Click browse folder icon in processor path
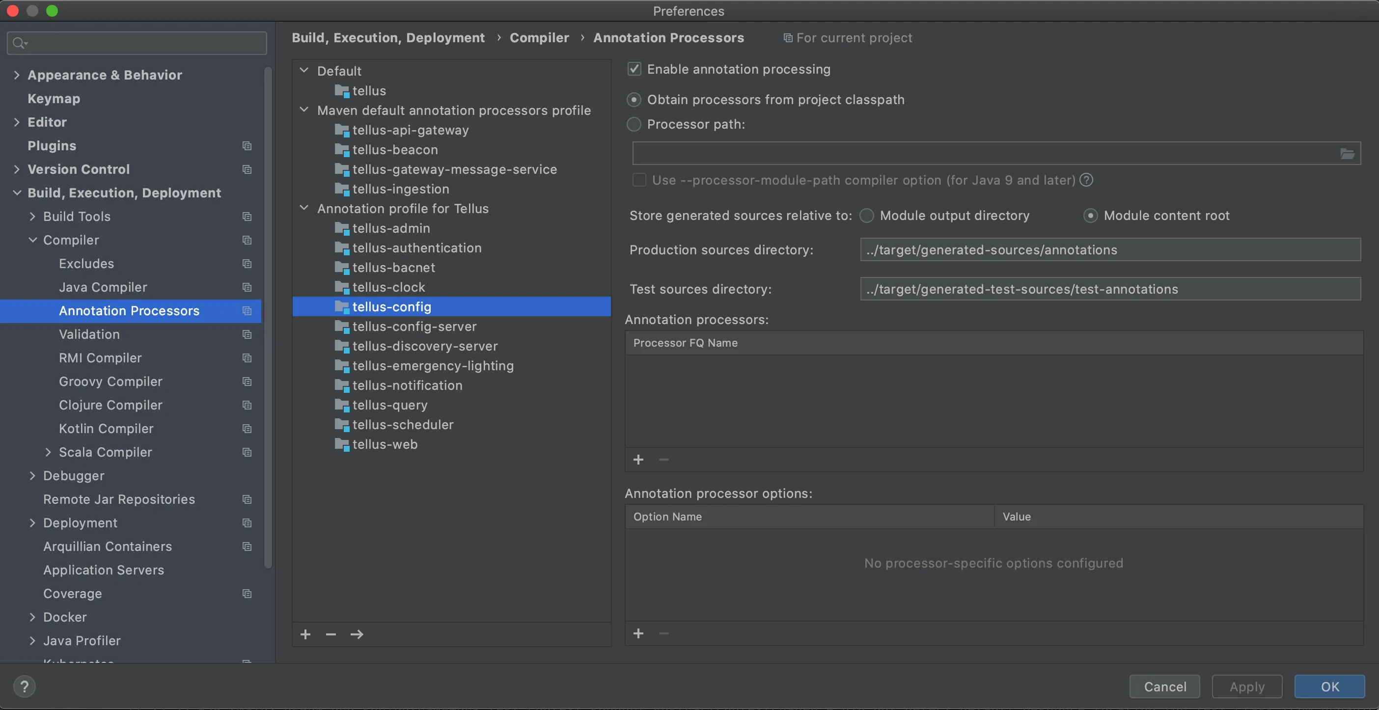Image resolution: width=1379 pixels, height=710 pixels. pos(1347,154)
